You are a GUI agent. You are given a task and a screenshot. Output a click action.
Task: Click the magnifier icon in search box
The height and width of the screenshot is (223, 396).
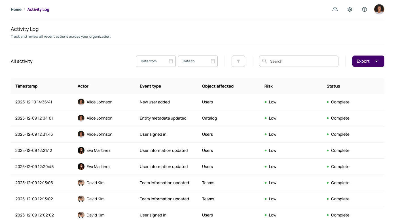(x=264, y=61)
